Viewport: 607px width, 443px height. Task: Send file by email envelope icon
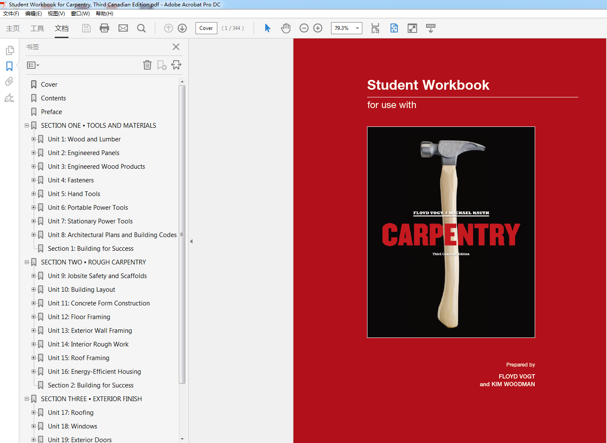(x=123, y=28)
